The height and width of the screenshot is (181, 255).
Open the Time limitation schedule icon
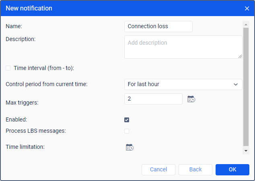pyautogui.click(x=130, y=147)
